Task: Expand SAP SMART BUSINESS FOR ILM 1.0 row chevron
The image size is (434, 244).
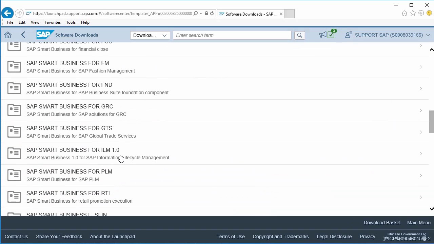Action: (x=421, y=154)
